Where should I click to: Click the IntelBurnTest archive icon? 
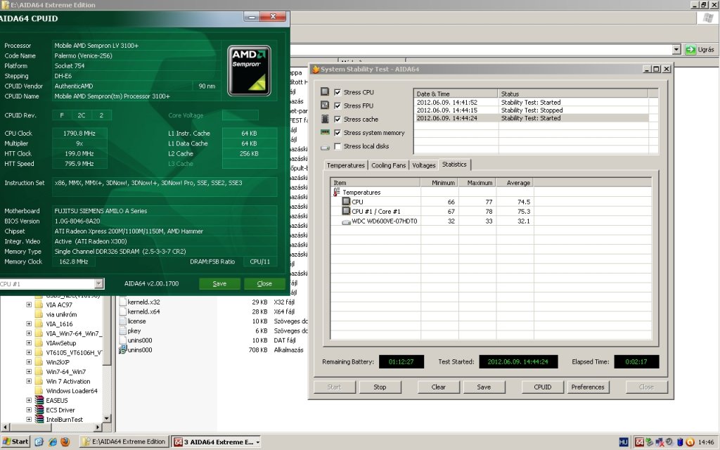39,419
